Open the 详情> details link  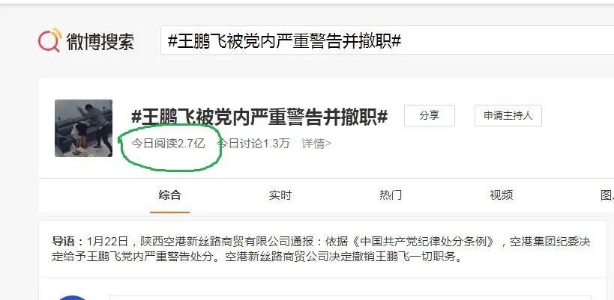pyautogui.click(x=316, y=144)
